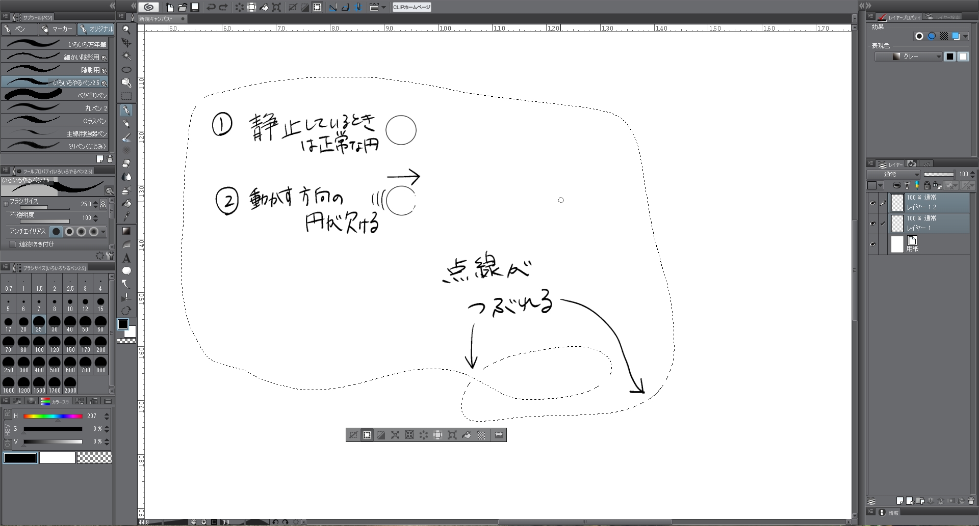Expand the ブラシサイズ plus expander
This screenshot has width=979, height=526.
click(6, 204)
